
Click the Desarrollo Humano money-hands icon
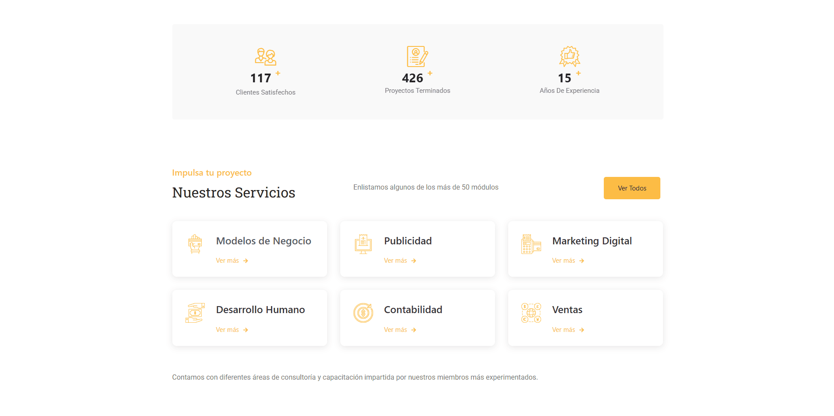point(195,313)
